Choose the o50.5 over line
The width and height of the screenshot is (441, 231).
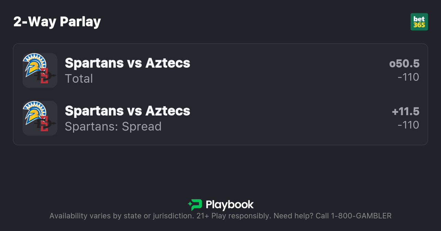coord(404,64)
